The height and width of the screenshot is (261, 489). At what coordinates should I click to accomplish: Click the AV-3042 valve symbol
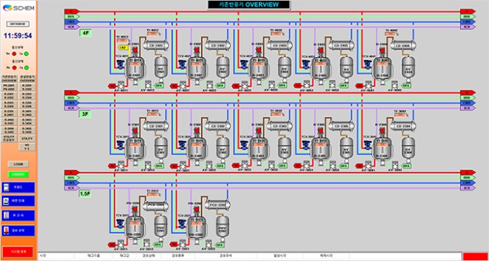click(395, 165)
